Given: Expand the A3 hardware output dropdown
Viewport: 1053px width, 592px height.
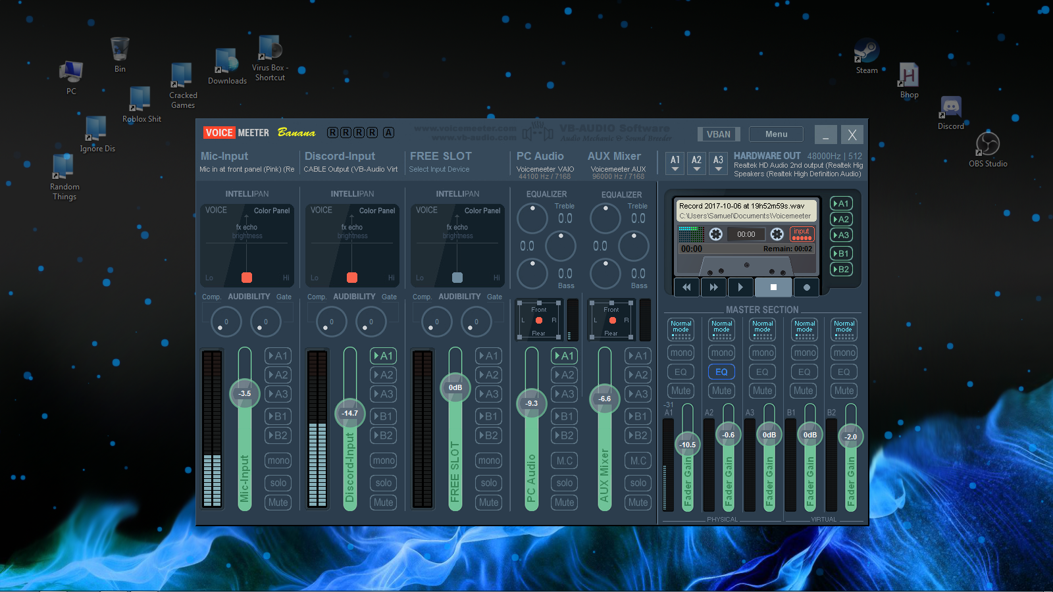Looking at the screenshot, I should point(718,163).
